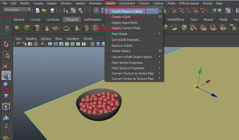This screenshot has width=239, height=140.
Task: Click the camera attributes icon
Action: click(24, 44)
